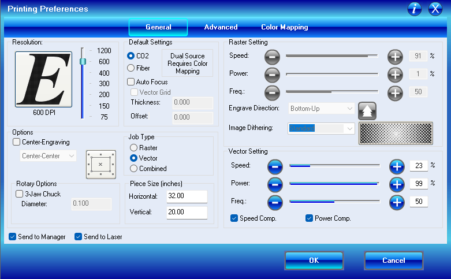Image resolution: width=451 pixels, height=279 pixels.
Task: Switch to the General tab
Action: pyautogui.click(x=158, y=27)
